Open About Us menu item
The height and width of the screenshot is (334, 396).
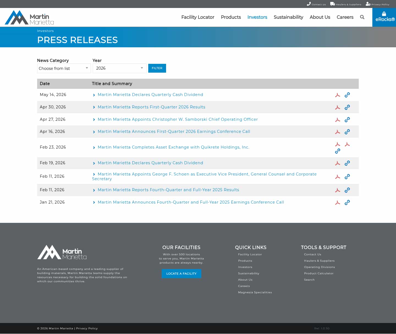[320, 17]
